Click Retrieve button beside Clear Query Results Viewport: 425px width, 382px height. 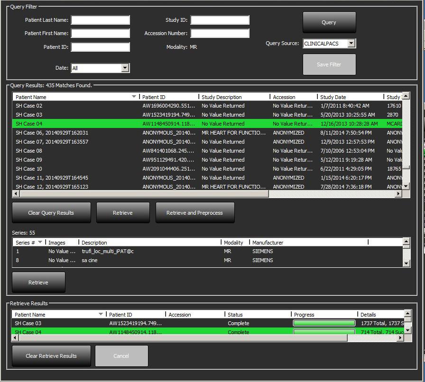(x=123, y=213)
